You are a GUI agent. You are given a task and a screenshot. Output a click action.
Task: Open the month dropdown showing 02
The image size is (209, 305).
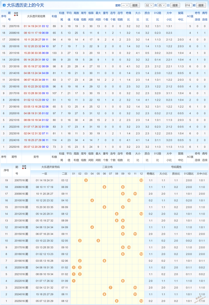149,5
